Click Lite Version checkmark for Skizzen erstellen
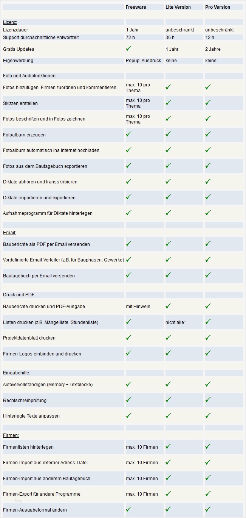 pos(169,103)
